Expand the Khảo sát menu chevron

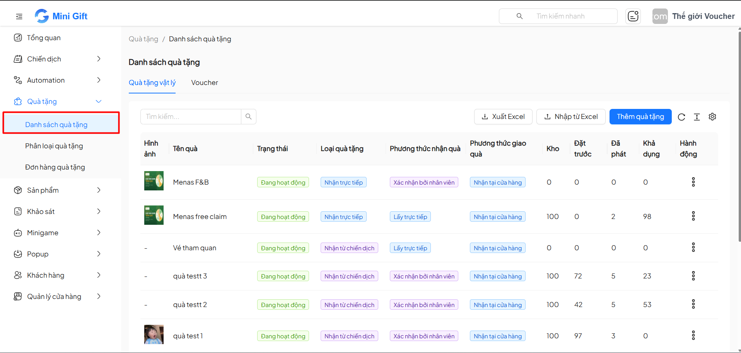[x=99, y=211]
